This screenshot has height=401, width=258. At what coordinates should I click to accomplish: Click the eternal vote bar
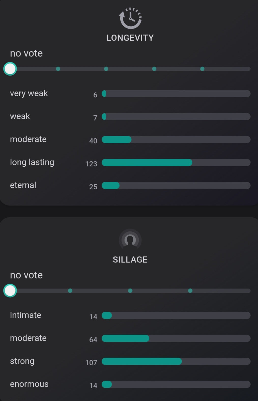pos(176,186)
